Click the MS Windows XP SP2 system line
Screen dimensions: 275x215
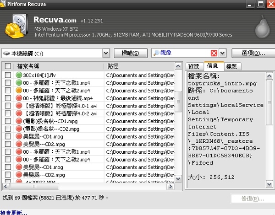pos(56,29)
